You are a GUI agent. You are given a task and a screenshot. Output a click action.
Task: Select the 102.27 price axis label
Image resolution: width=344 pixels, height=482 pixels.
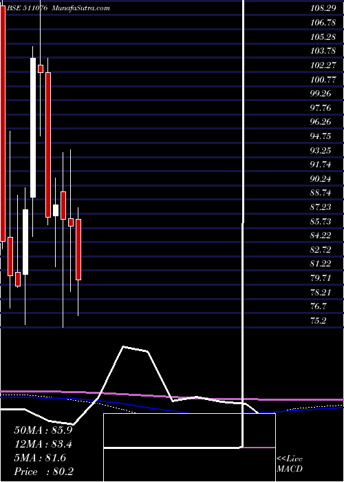tap(323, 65)
